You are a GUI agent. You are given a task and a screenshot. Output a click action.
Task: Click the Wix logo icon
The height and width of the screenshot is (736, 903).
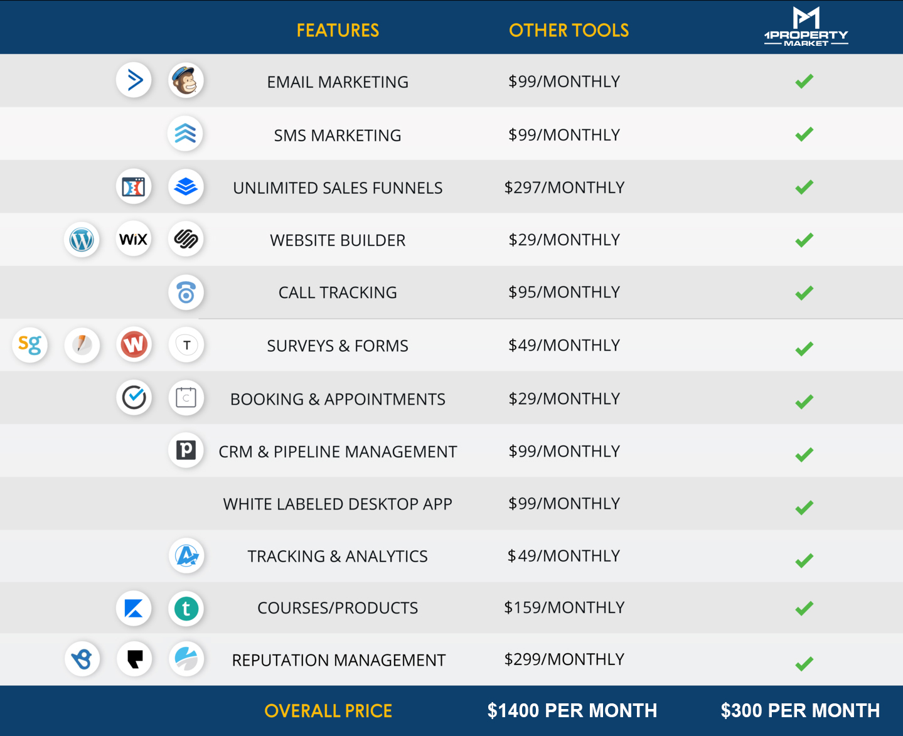(x=134, y=239)
